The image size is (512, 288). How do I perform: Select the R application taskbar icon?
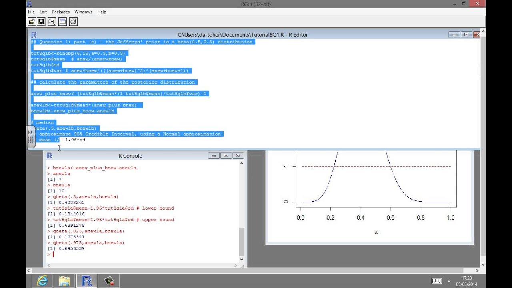pos(86,281)
